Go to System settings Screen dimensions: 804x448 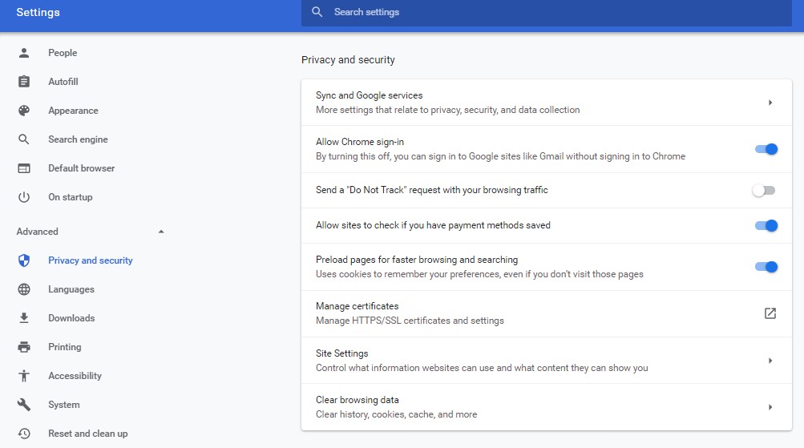pyautogui.click(x=64, y=405)
